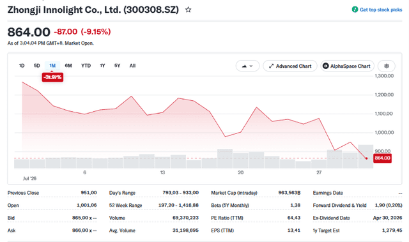Click the Previous Close value 951.00

coord(89,193)
